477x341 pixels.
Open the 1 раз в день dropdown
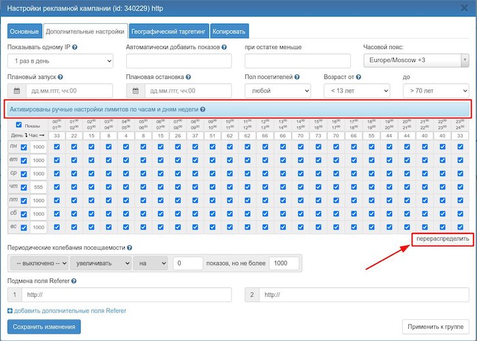click(60, 61)
